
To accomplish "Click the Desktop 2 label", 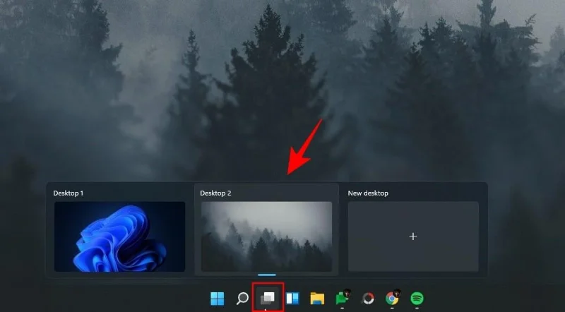I will pos(215,193).
